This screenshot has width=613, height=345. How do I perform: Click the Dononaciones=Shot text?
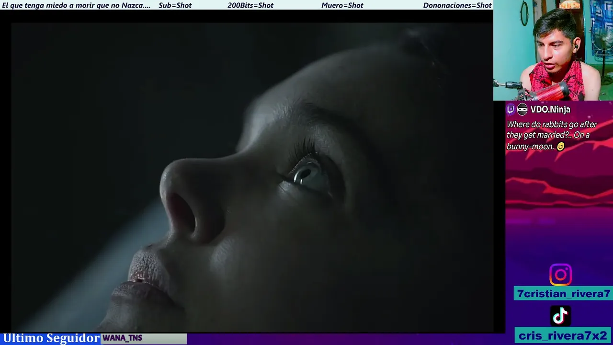click(457, 5)
